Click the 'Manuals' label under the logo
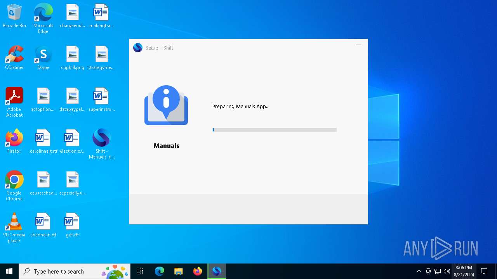 click(x=166, y=146)
